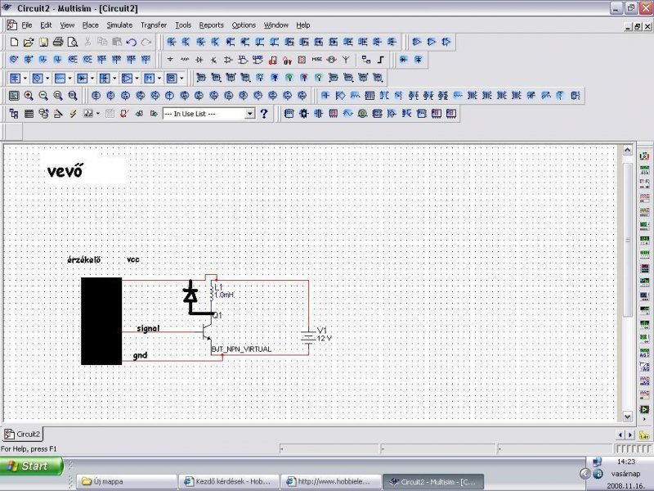Open Multisim help question mark
The height and width of the screenshot is (491, 654).
point(263,114)
